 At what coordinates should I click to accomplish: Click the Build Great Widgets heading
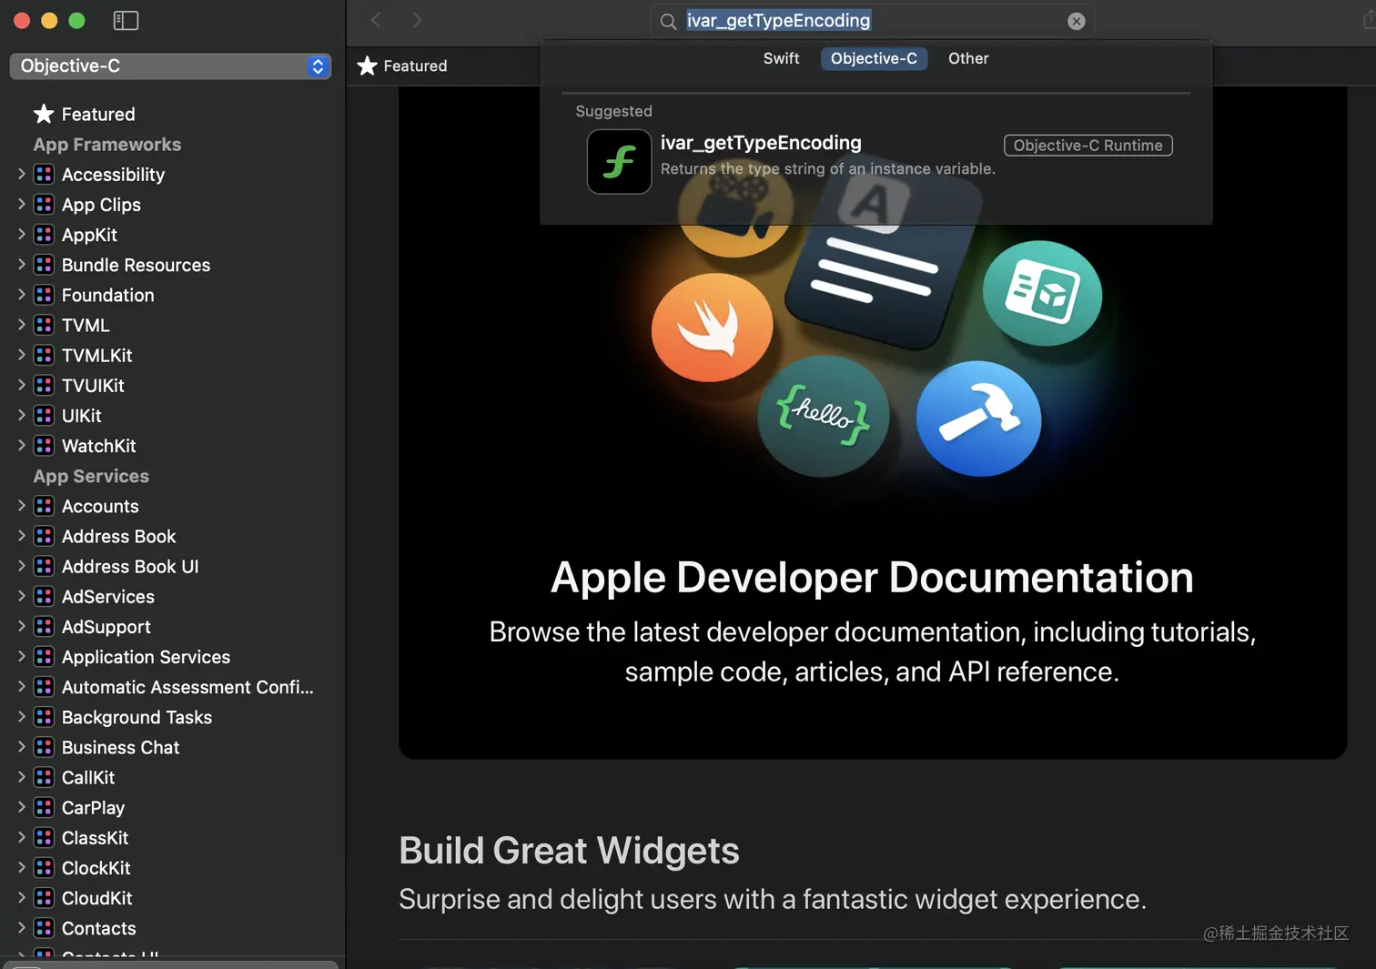coord(569,851)
